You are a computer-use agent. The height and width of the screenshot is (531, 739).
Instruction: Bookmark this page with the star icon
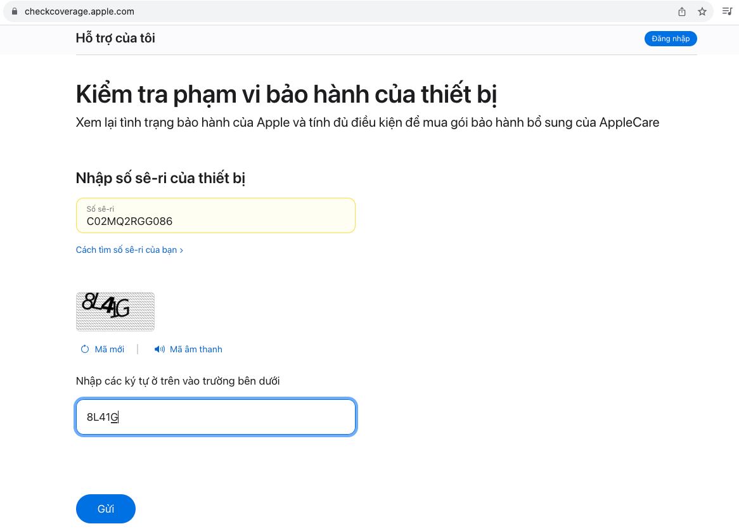pyautogui.click(x=702, y=11)
